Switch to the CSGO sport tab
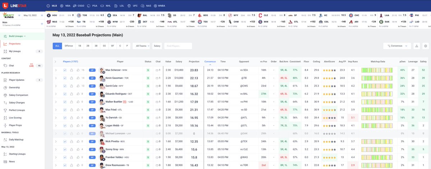Screen dimensions: 431x169 pyautogui.click(x=78, y=6)
